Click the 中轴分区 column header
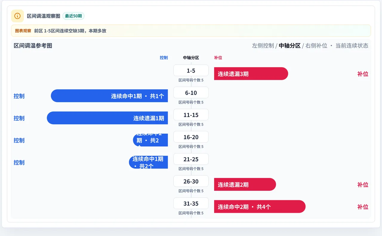382x236 pixels. (x=191, y=58)
